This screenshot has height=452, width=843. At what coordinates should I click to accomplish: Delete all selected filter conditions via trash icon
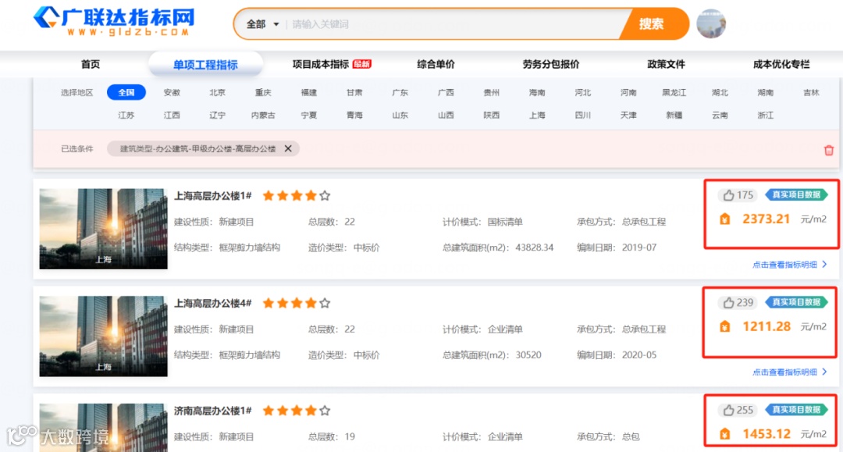coord(828,150)
